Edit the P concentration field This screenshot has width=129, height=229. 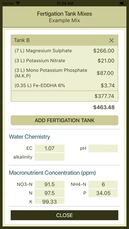[x=103, y=193]
